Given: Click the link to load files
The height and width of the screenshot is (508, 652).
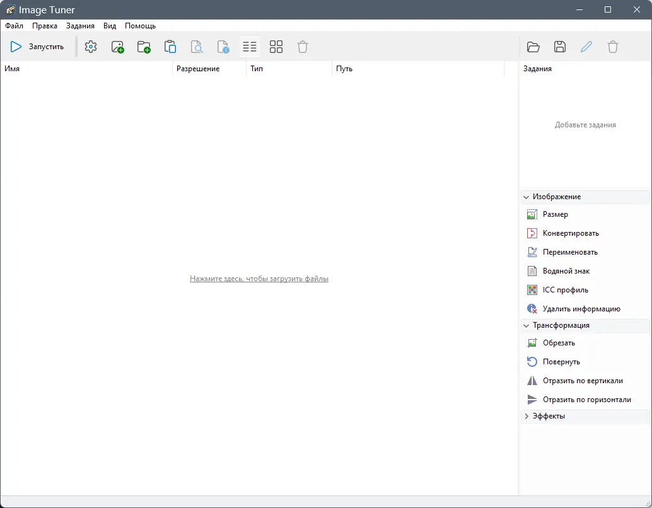Looking at the screenshot, I should [x=259, y=279].
